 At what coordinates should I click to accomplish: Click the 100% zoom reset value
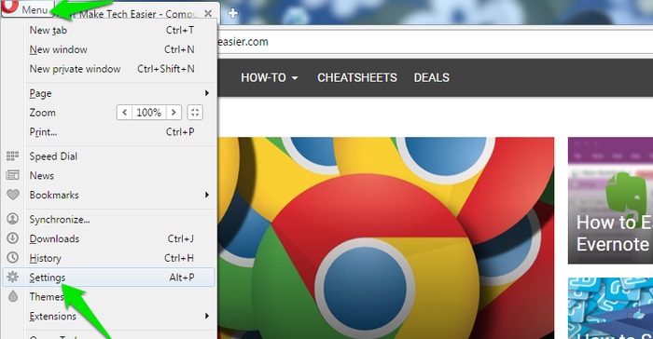tap(148, 113)
